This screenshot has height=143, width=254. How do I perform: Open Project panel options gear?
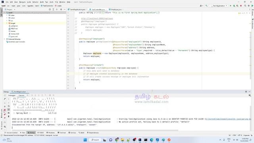(61, 10)
